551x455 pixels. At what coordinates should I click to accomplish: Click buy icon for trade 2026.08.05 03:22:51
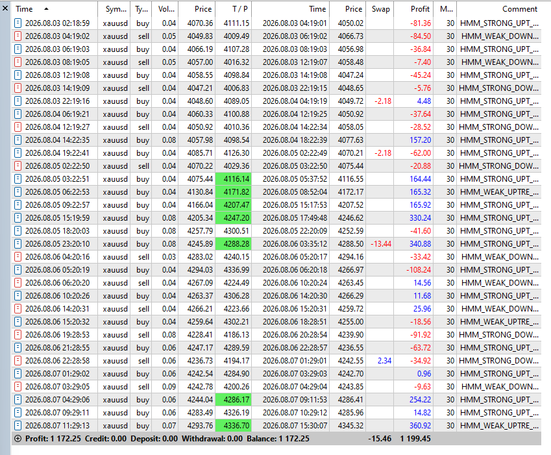[18, 179]
